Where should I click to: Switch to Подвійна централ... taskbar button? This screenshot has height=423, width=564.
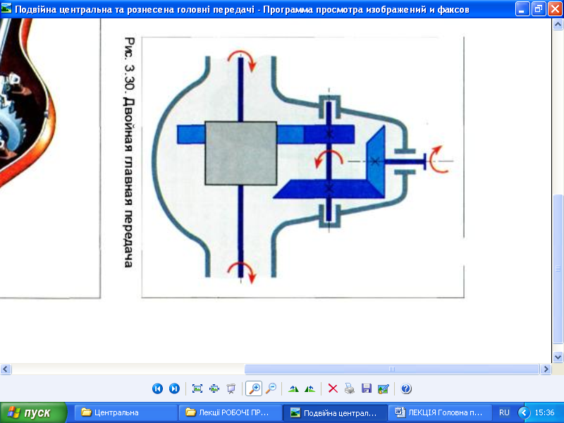(335, 412)
